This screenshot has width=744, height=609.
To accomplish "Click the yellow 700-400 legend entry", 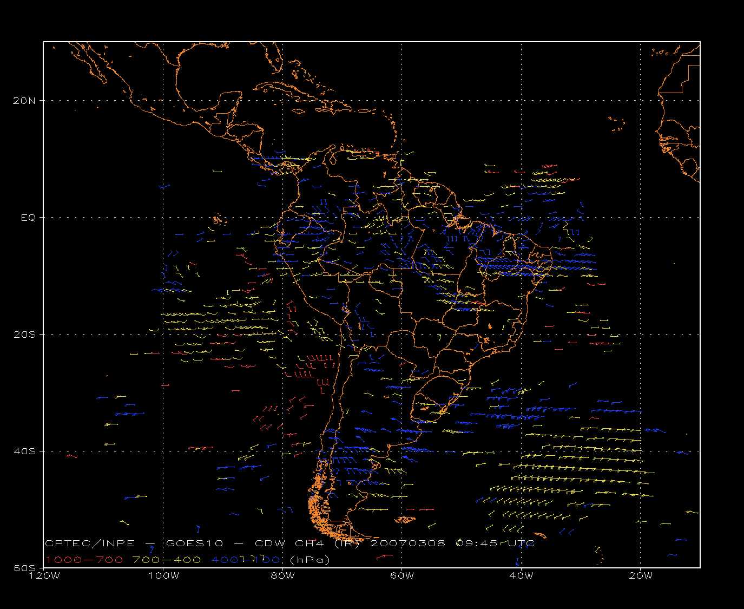I will point(167,560).
